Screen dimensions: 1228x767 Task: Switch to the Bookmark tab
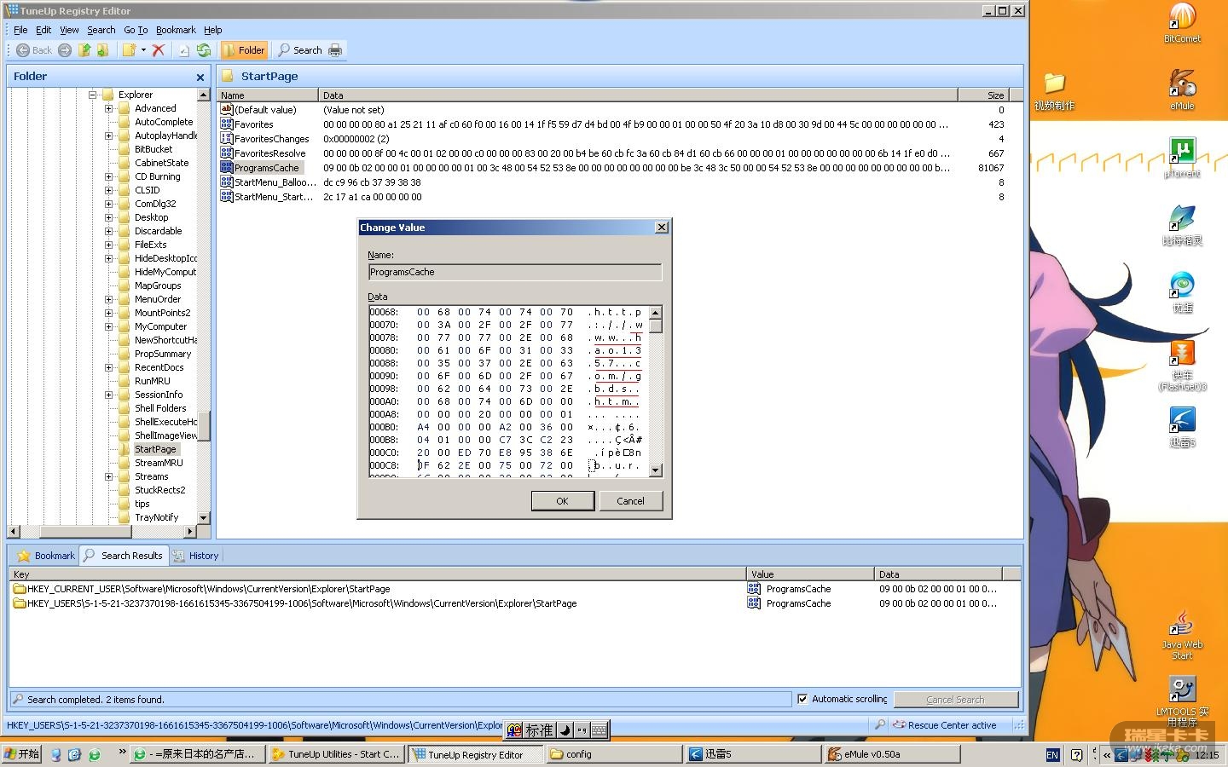46,556
